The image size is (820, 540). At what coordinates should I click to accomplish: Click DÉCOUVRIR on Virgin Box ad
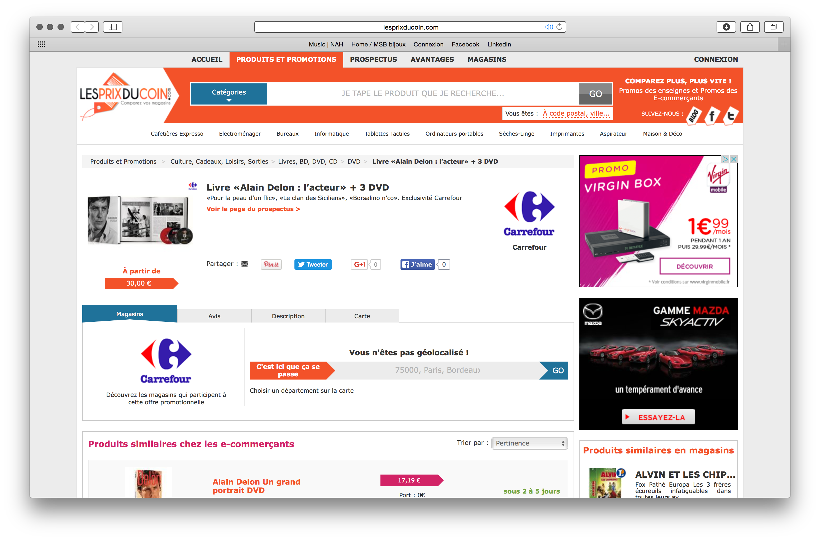[695, 266]
